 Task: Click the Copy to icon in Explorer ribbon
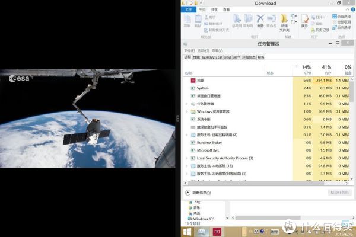(249, 18)
